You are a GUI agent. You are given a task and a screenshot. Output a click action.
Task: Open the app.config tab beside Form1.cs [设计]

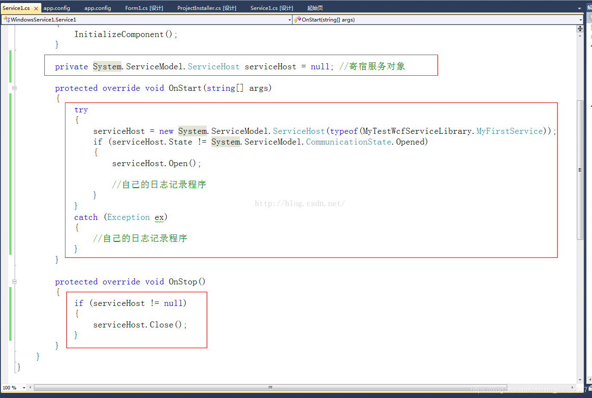pyautogui.click(x=98, y=8)
